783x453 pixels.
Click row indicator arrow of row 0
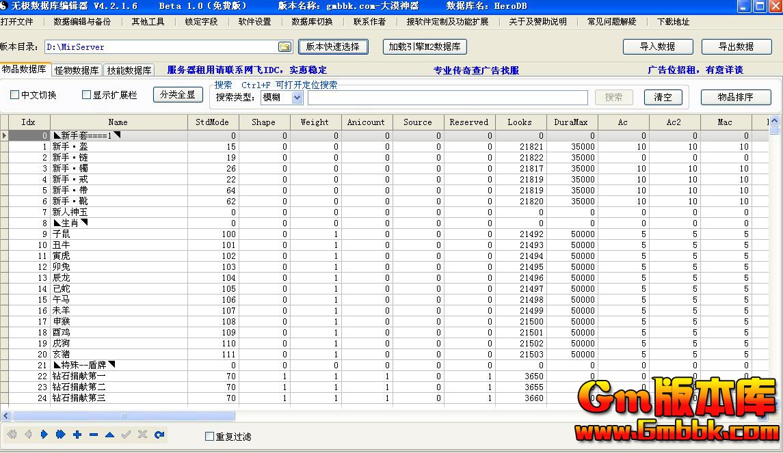(5, 135)
